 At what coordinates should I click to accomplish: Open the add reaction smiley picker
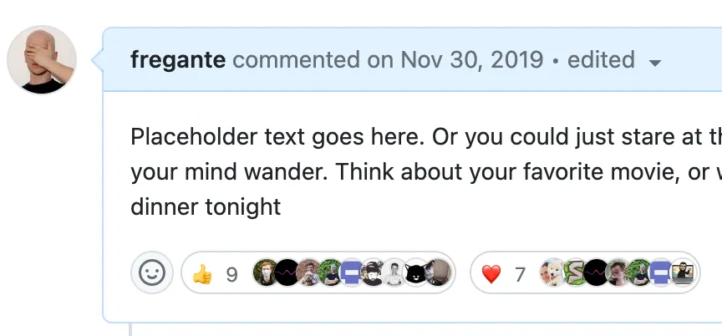click(152, 273)
